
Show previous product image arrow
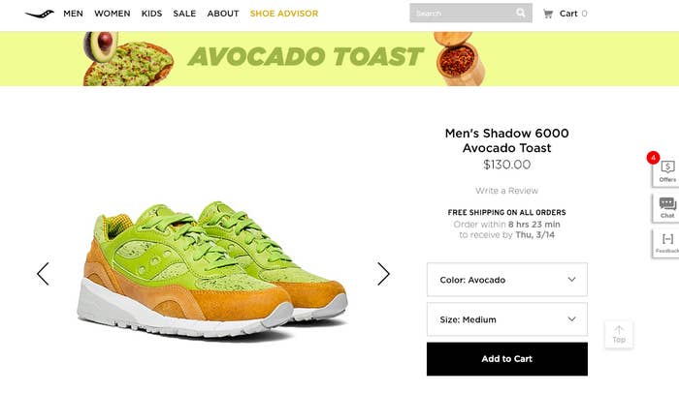pos(43,274)
